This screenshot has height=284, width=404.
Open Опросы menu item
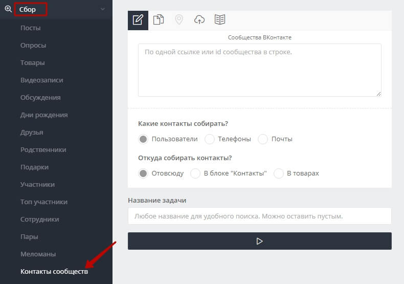(x=33, y=46)
